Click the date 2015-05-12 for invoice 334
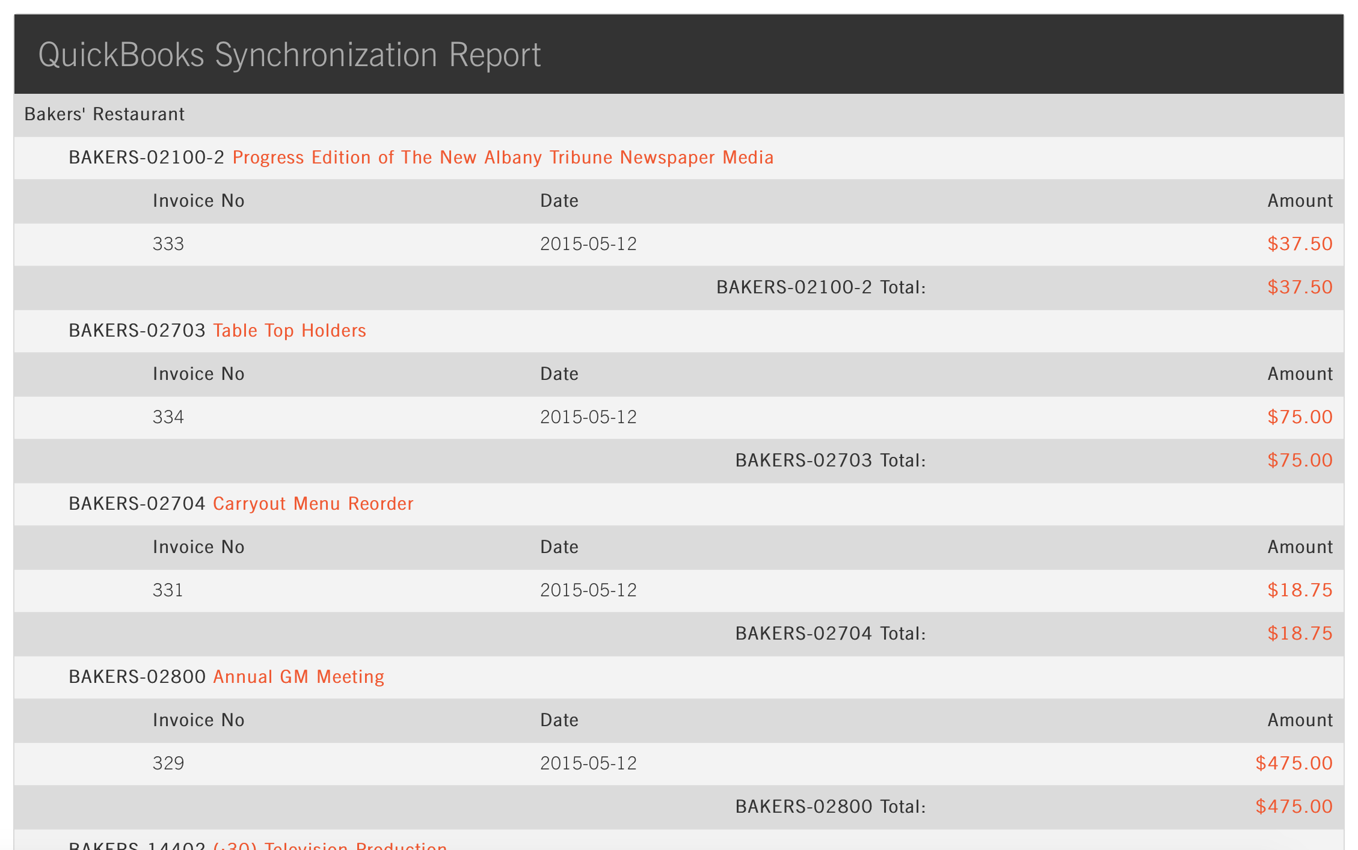 588,417
